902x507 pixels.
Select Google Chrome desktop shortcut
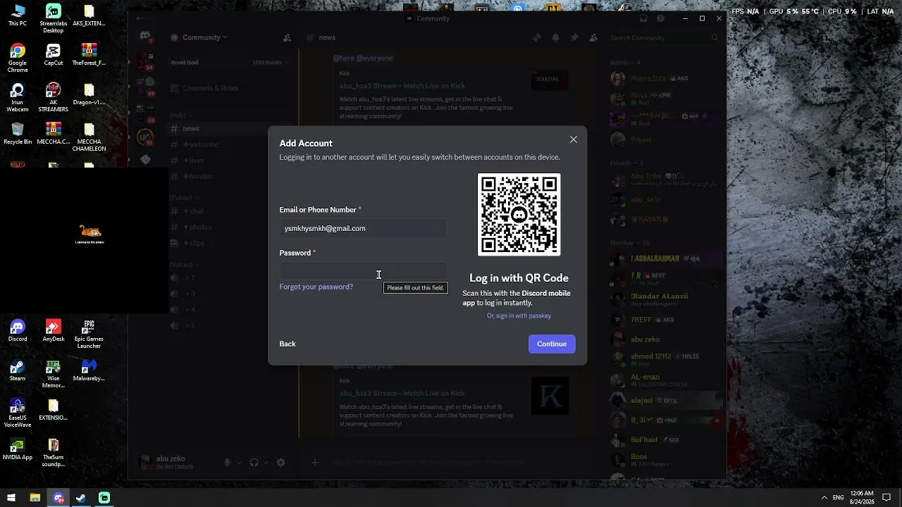coord(18,58)
